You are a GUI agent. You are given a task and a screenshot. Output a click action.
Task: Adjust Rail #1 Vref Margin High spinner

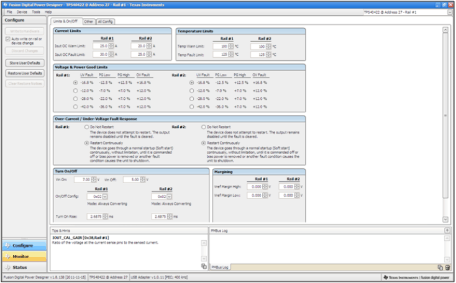pos(265,187)
